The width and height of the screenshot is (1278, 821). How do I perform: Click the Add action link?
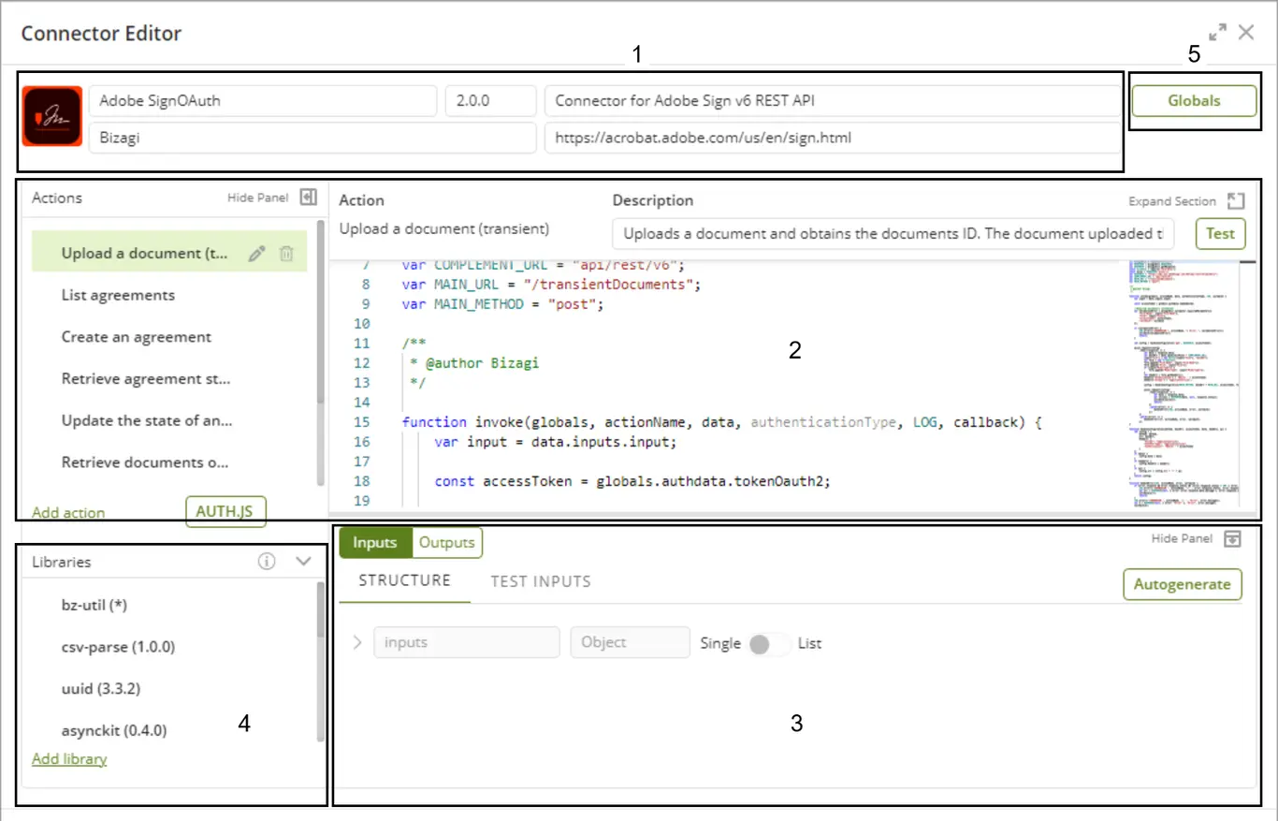point(68,512)
